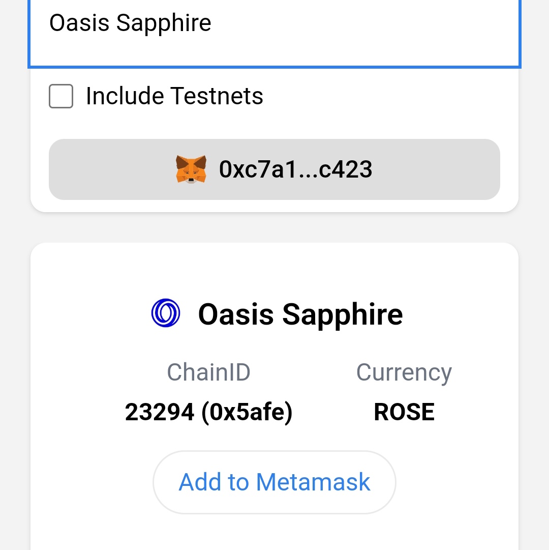
Task: Click the MetaMask fox icon
Action: (191, 169)
